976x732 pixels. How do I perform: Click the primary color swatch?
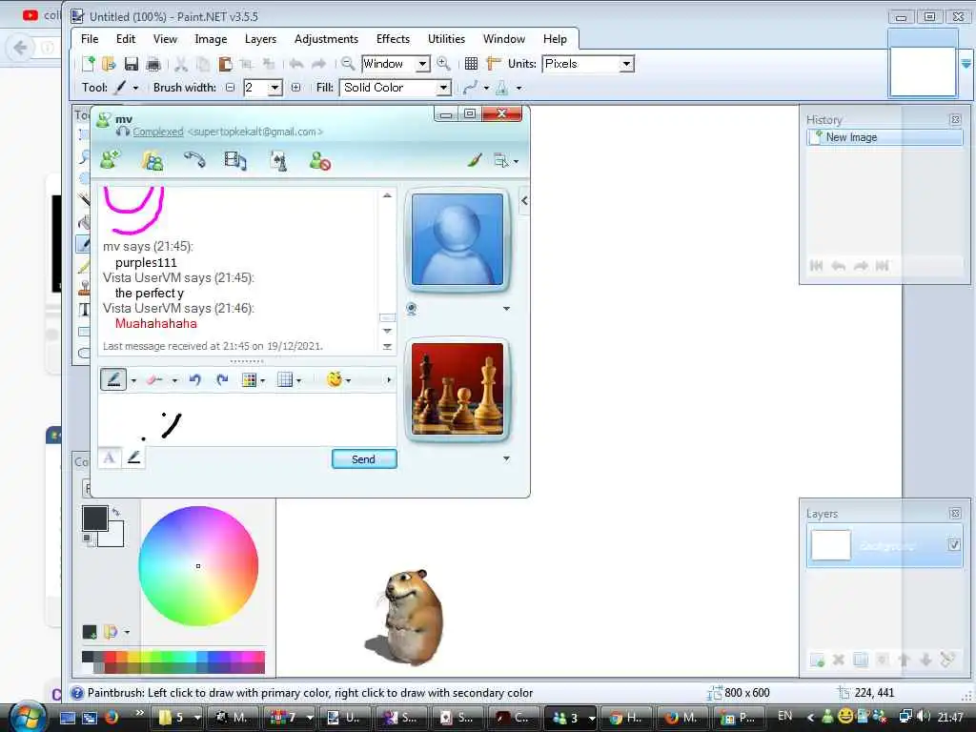pyautogui.click(x=95, y=518)
